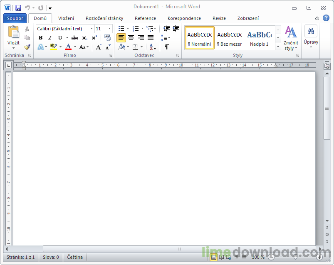Click the Web Layout view icon
Viewport: 334px width, 265px height.
229,258
